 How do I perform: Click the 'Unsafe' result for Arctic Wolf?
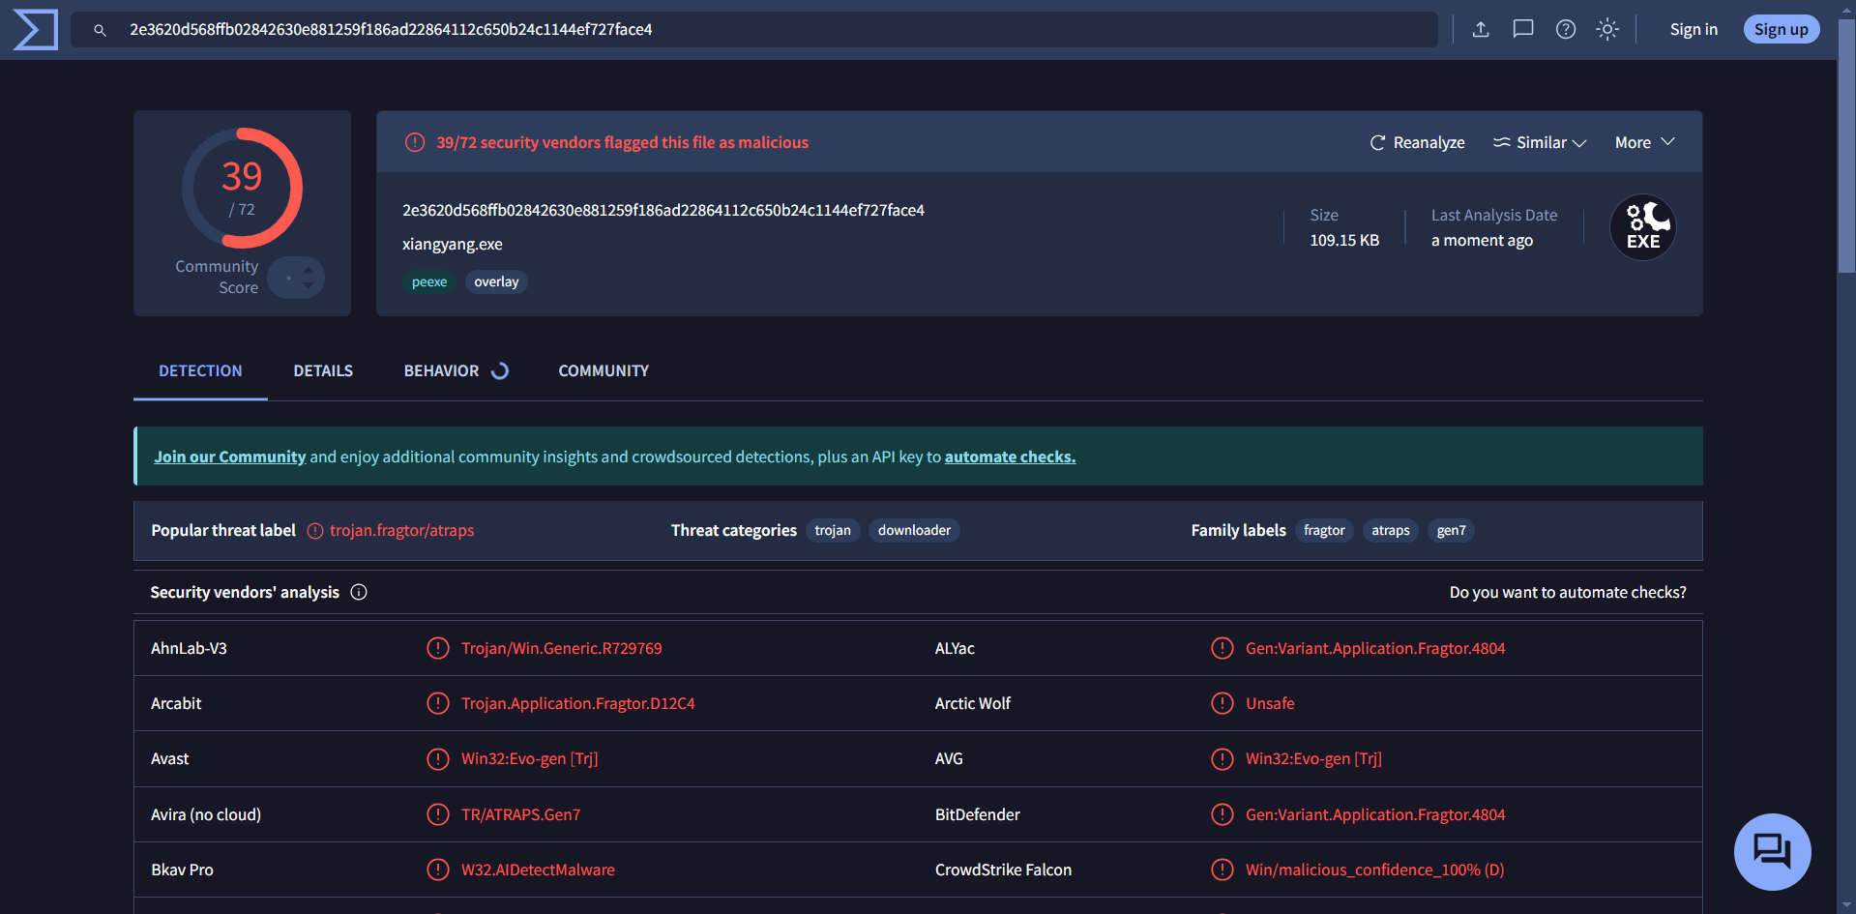click(1270, 703)
